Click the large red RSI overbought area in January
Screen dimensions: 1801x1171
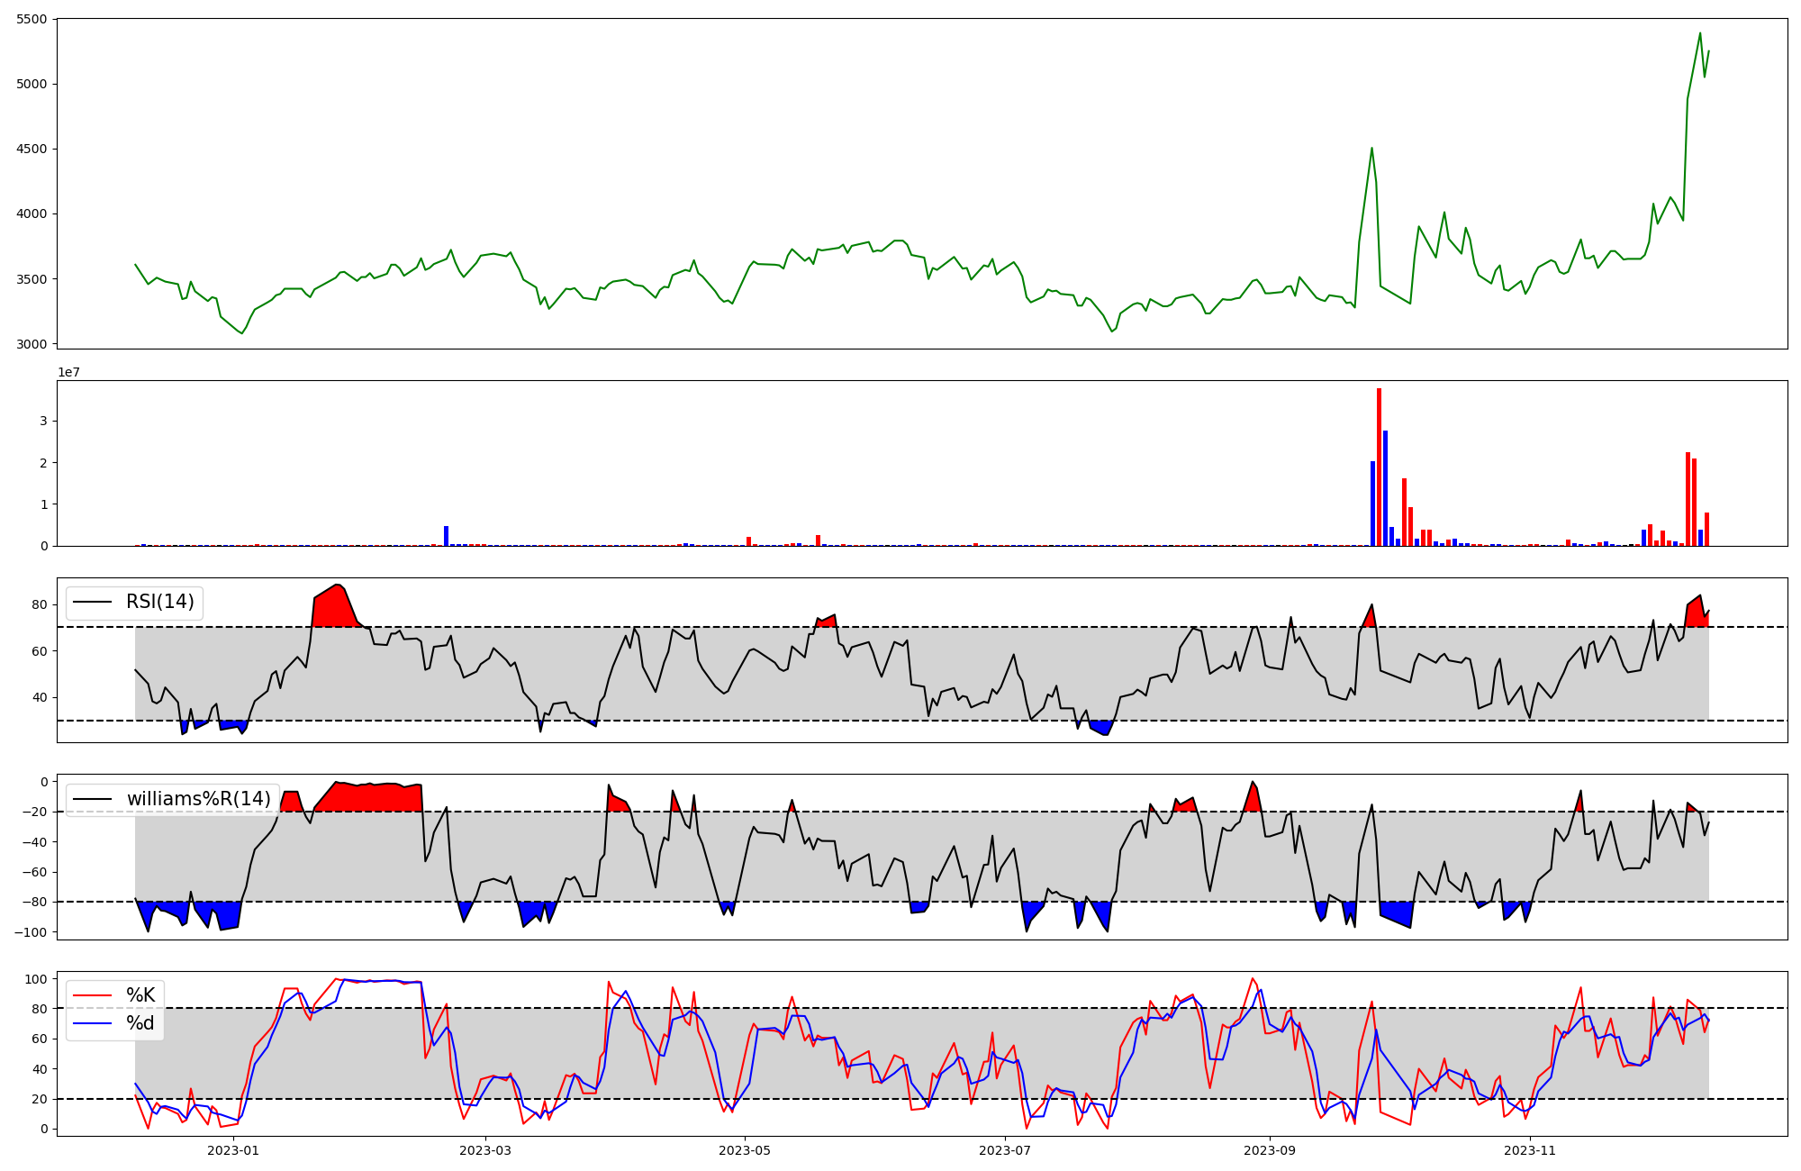335,609
